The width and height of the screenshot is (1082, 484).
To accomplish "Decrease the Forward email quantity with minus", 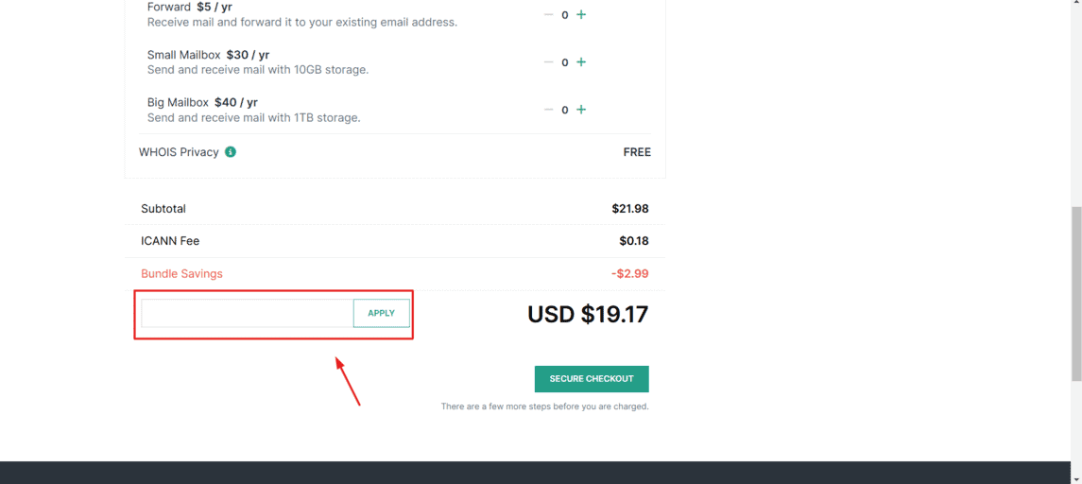I will [549, 14].
